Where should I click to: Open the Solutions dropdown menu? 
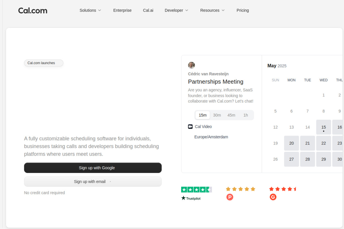(x=90, y=10)
